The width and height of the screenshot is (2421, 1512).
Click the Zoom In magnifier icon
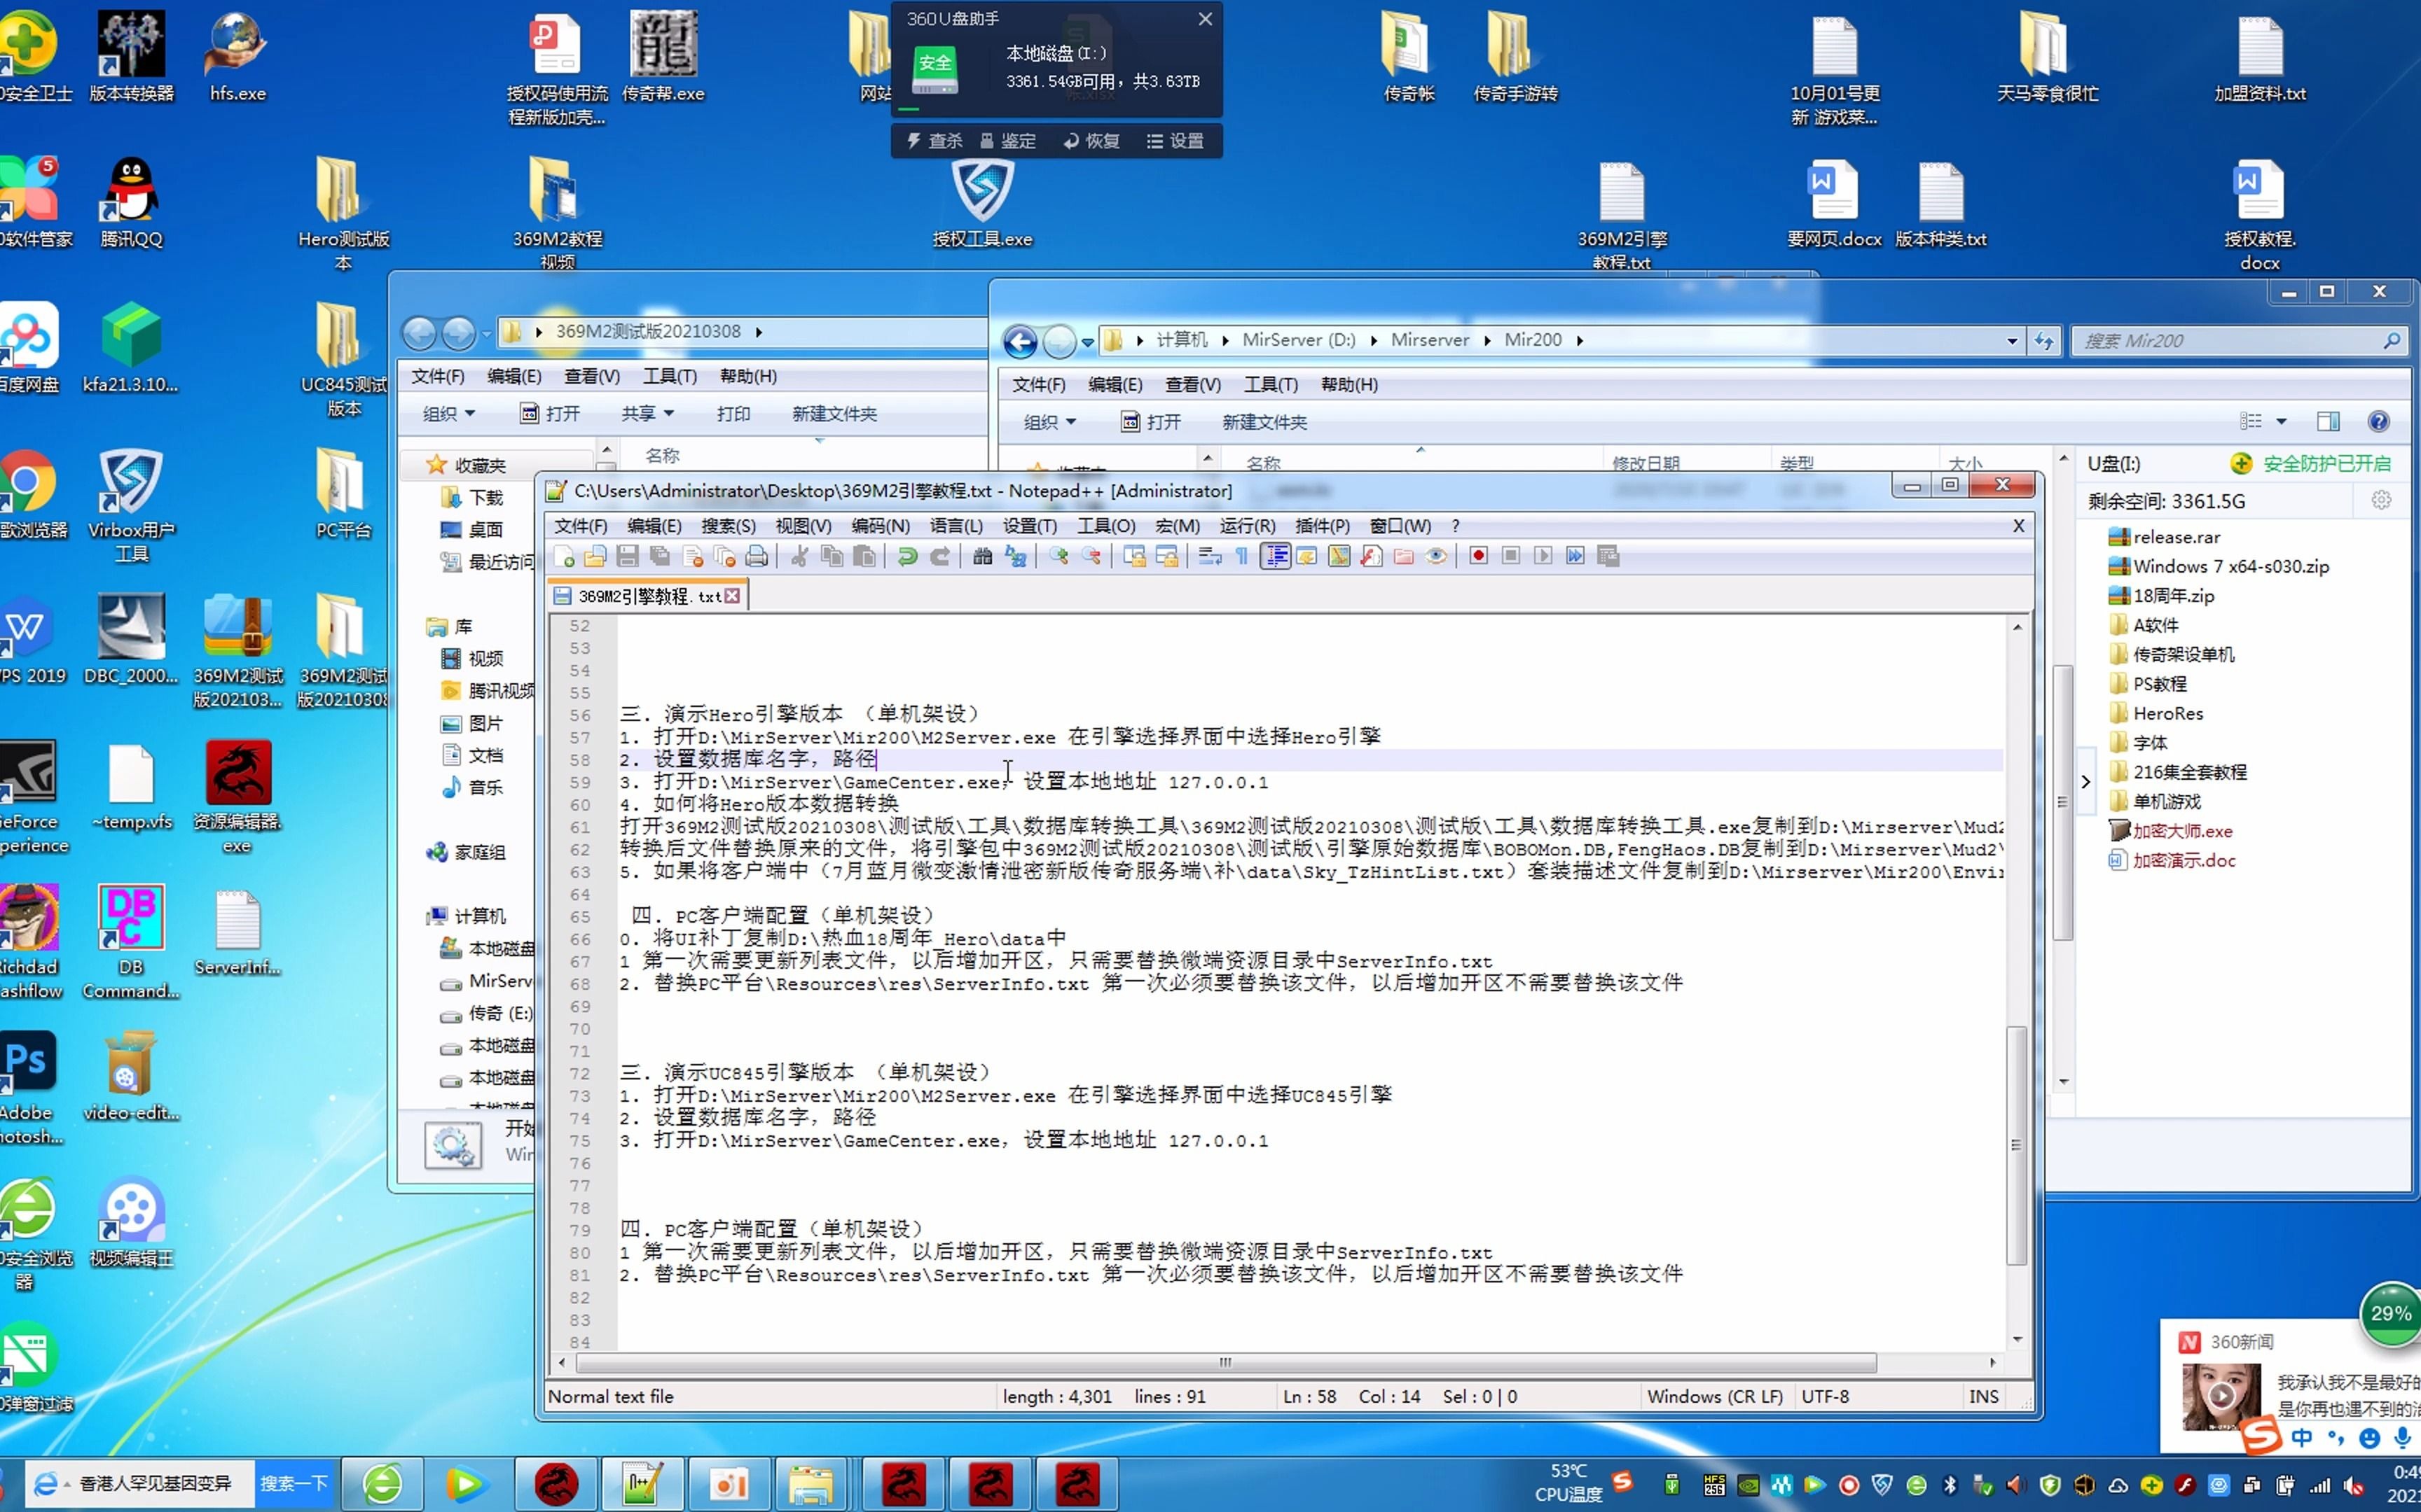(x=1058, y=556)
